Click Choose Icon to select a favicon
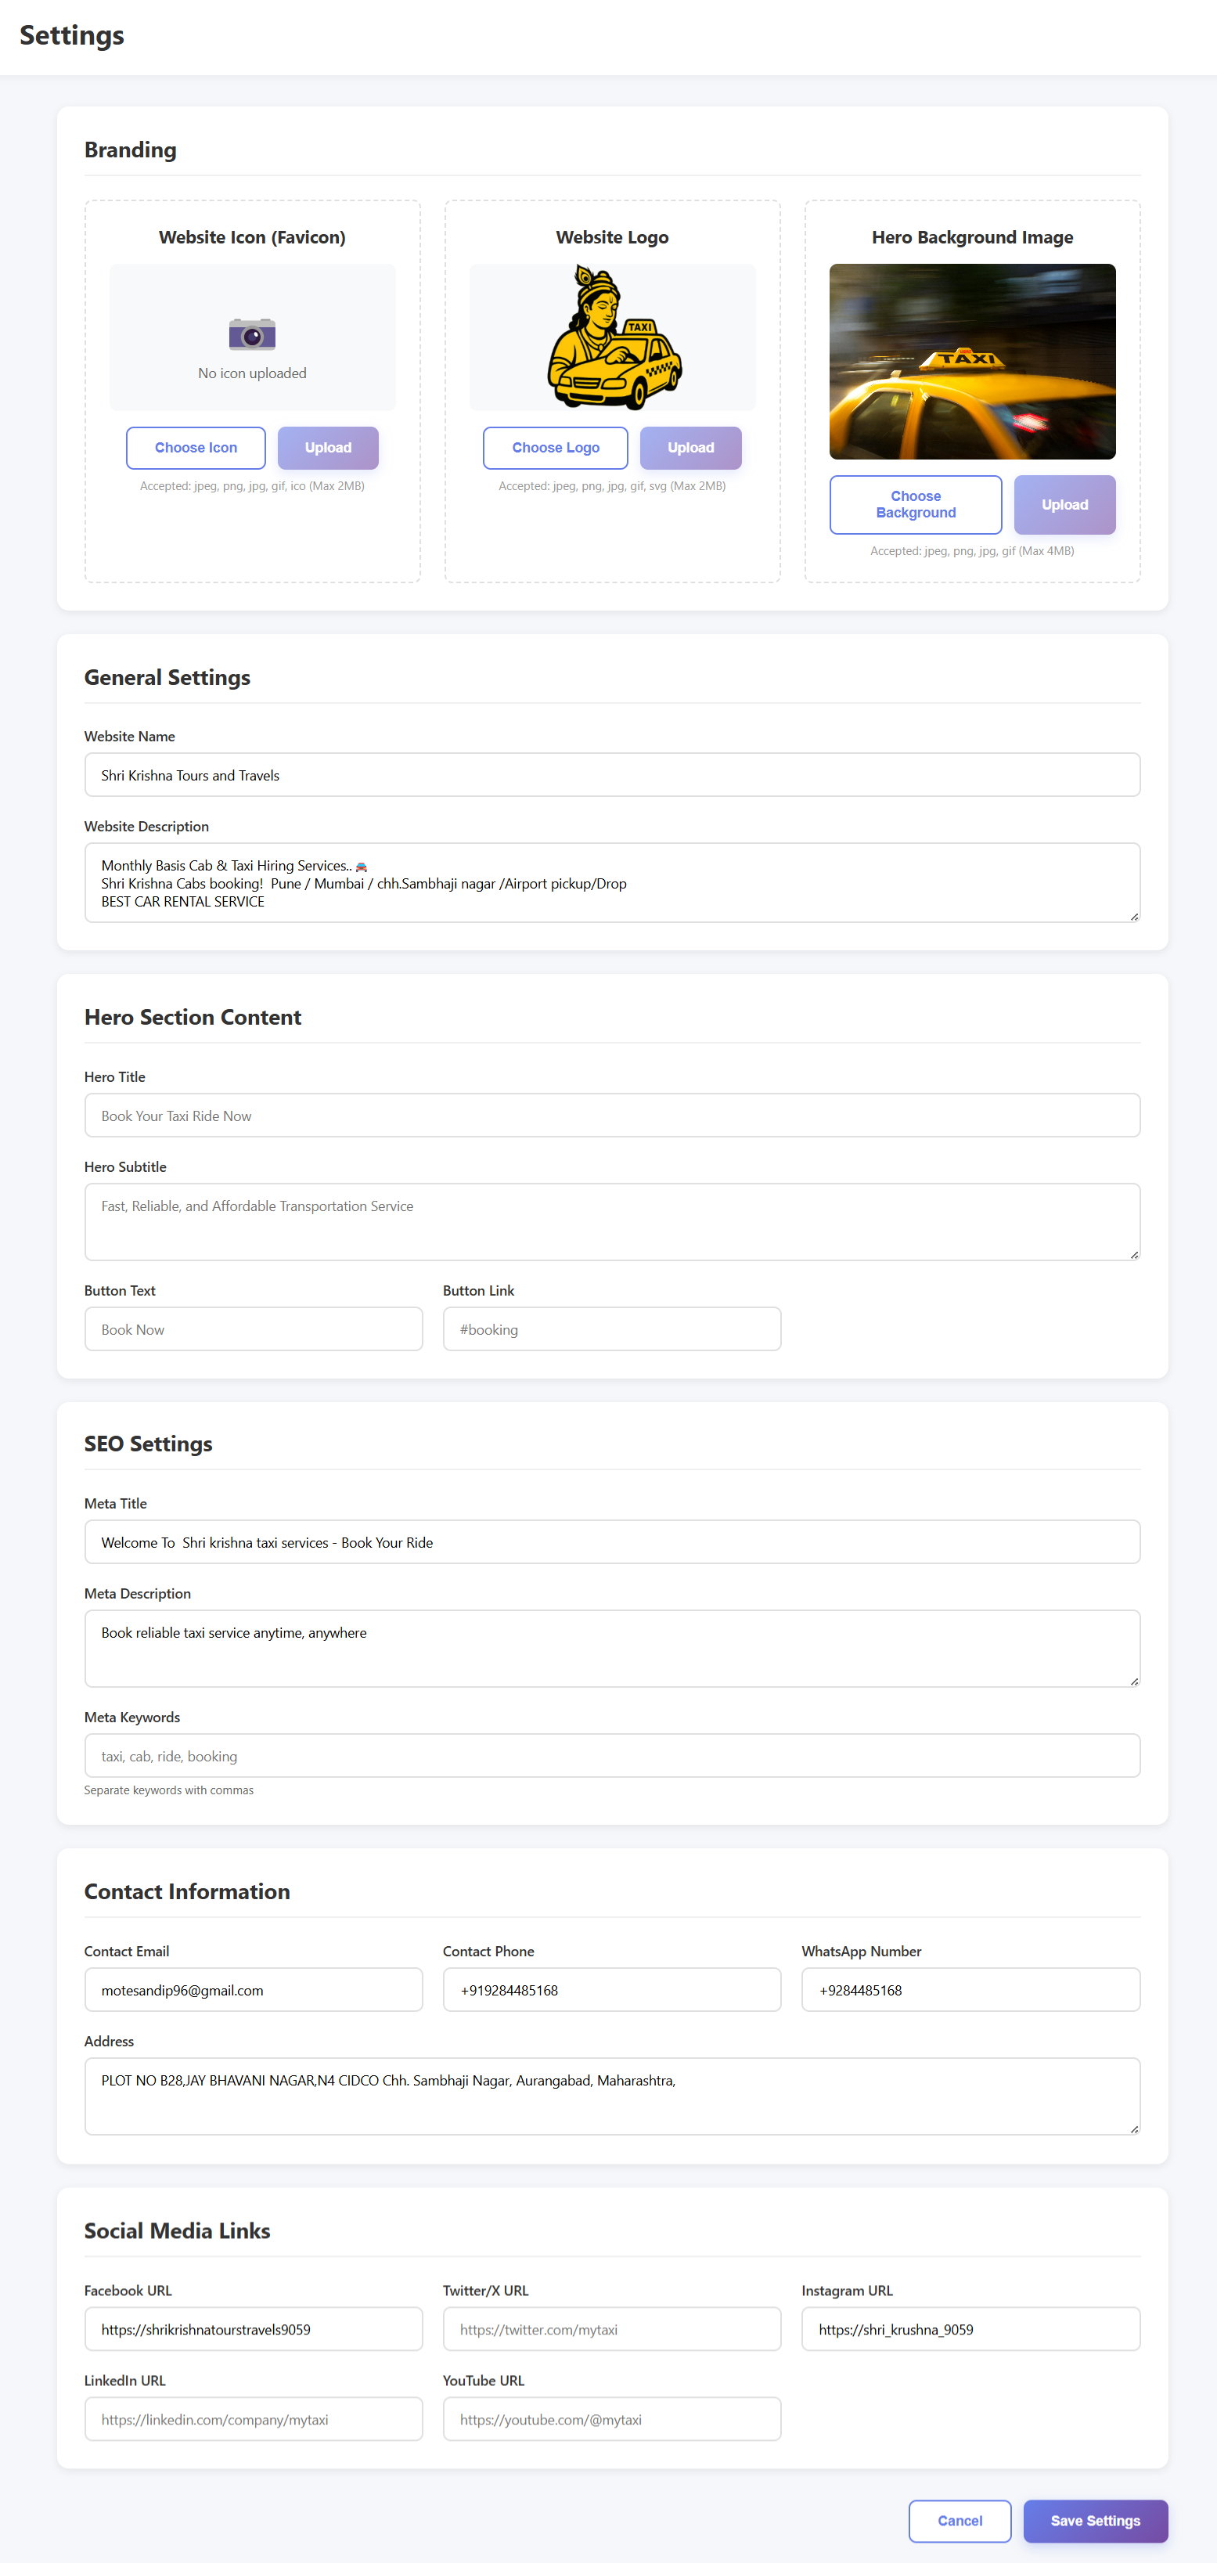The image size is (1217, 2563). click(x=195, y=448)
